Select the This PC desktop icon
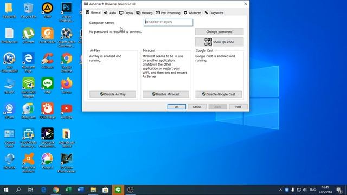347x195 pixels. (9, 86)
